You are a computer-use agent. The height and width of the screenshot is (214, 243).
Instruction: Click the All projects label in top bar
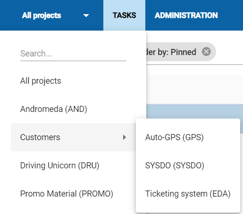pos(42,16)
